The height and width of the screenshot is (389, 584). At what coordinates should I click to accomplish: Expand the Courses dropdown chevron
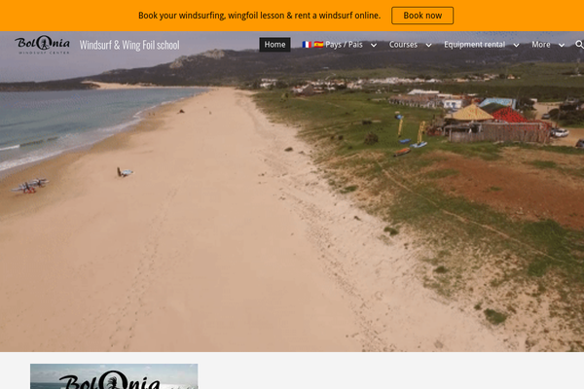[428, 45]
